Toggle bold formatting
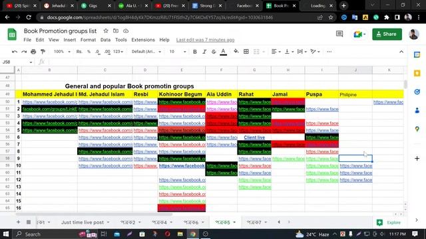 click(195, 52)
